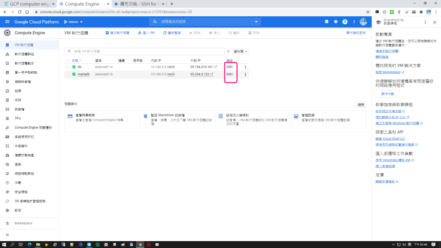Viewport: 441px width, 248px height.
Task: Open Cloud Shell CLI link
Action: point(390,139)
